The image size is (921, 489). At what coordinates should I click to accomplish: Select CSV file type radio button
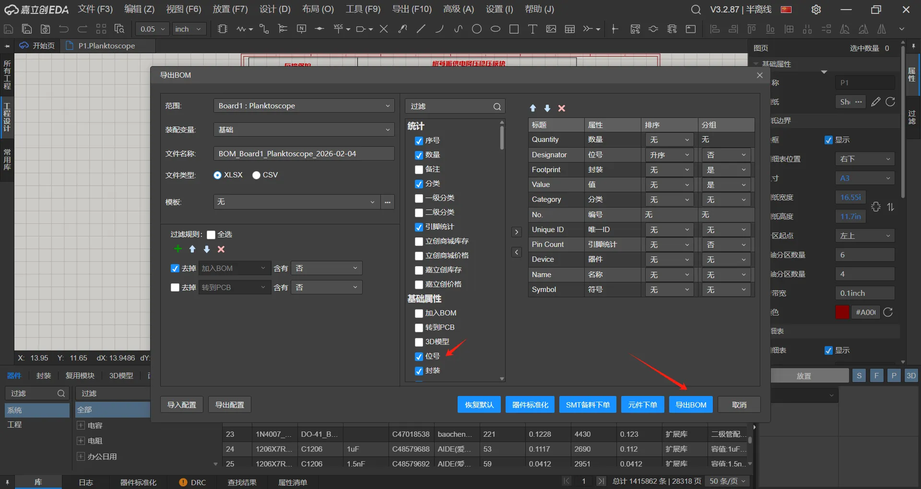[x=257, y=175]
